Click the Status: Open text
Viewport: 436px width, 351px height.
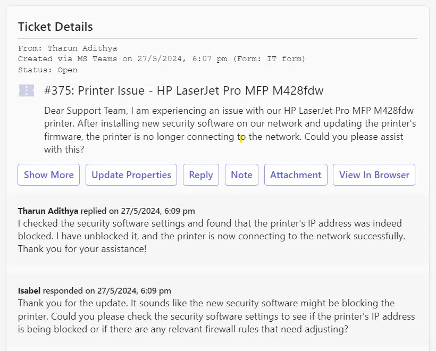[48, 70]
